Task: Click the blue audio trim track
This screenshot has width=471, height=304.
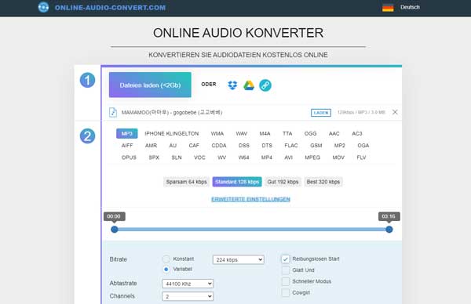Action: coord(252,230)
